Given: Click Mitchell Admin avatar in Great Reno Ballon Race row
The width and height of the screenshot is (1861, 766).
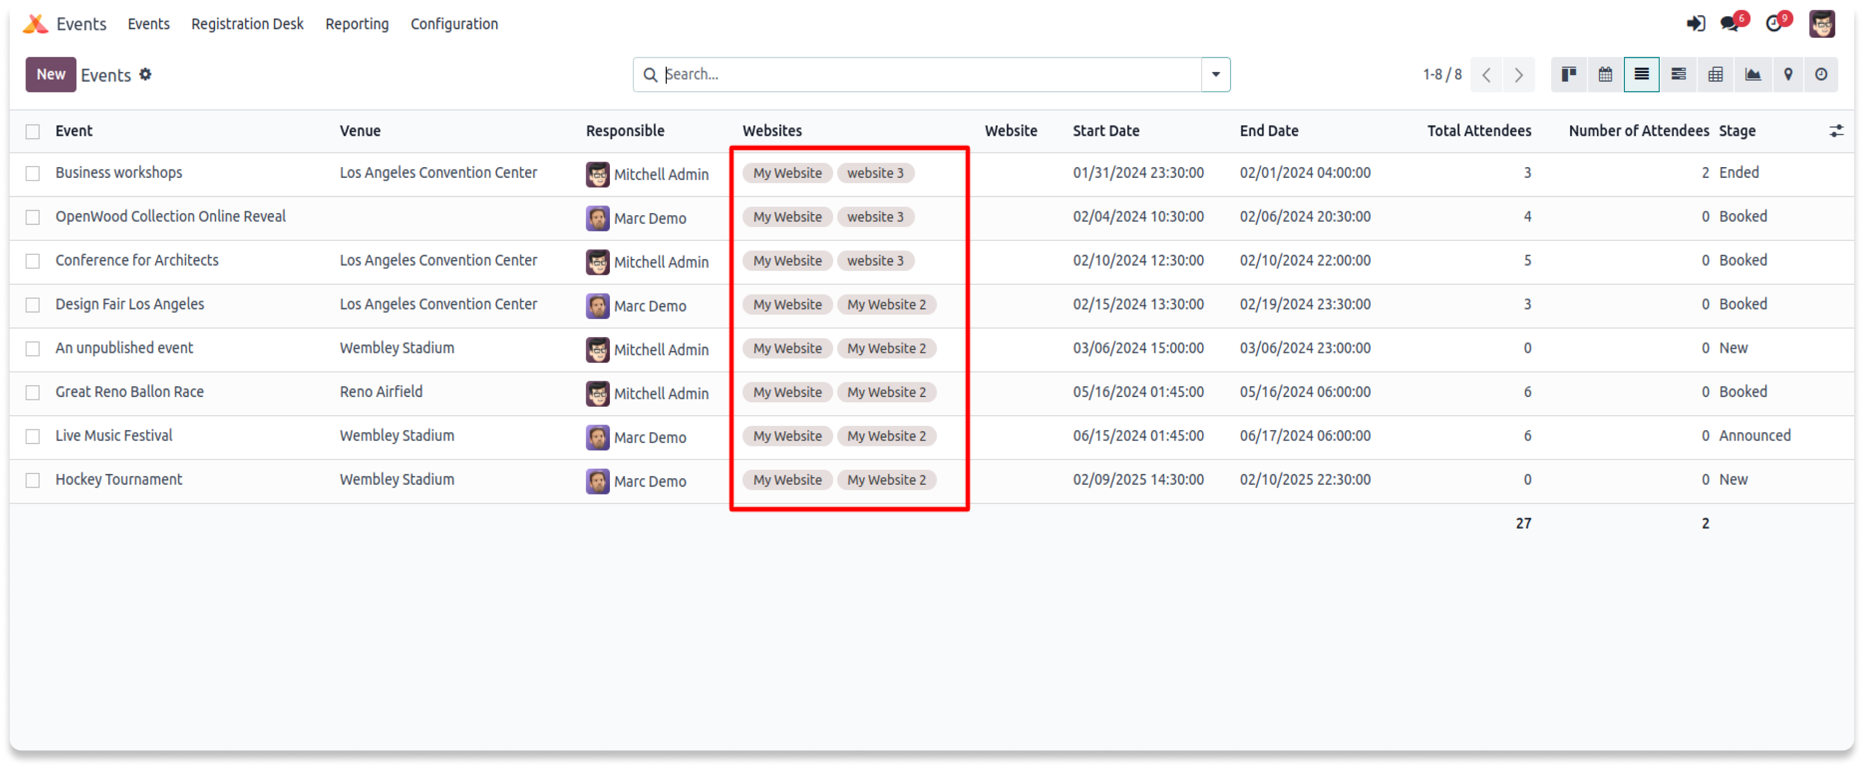Looking at the screenshot, I should point(598,393).
